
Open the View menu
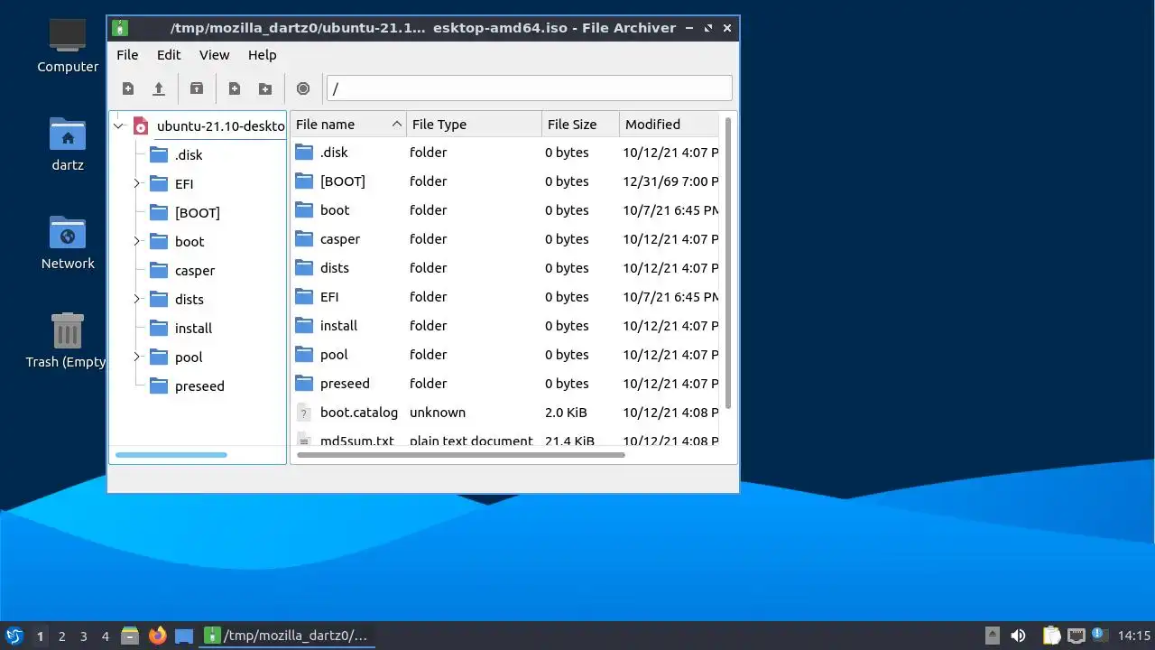pos(215,55)
